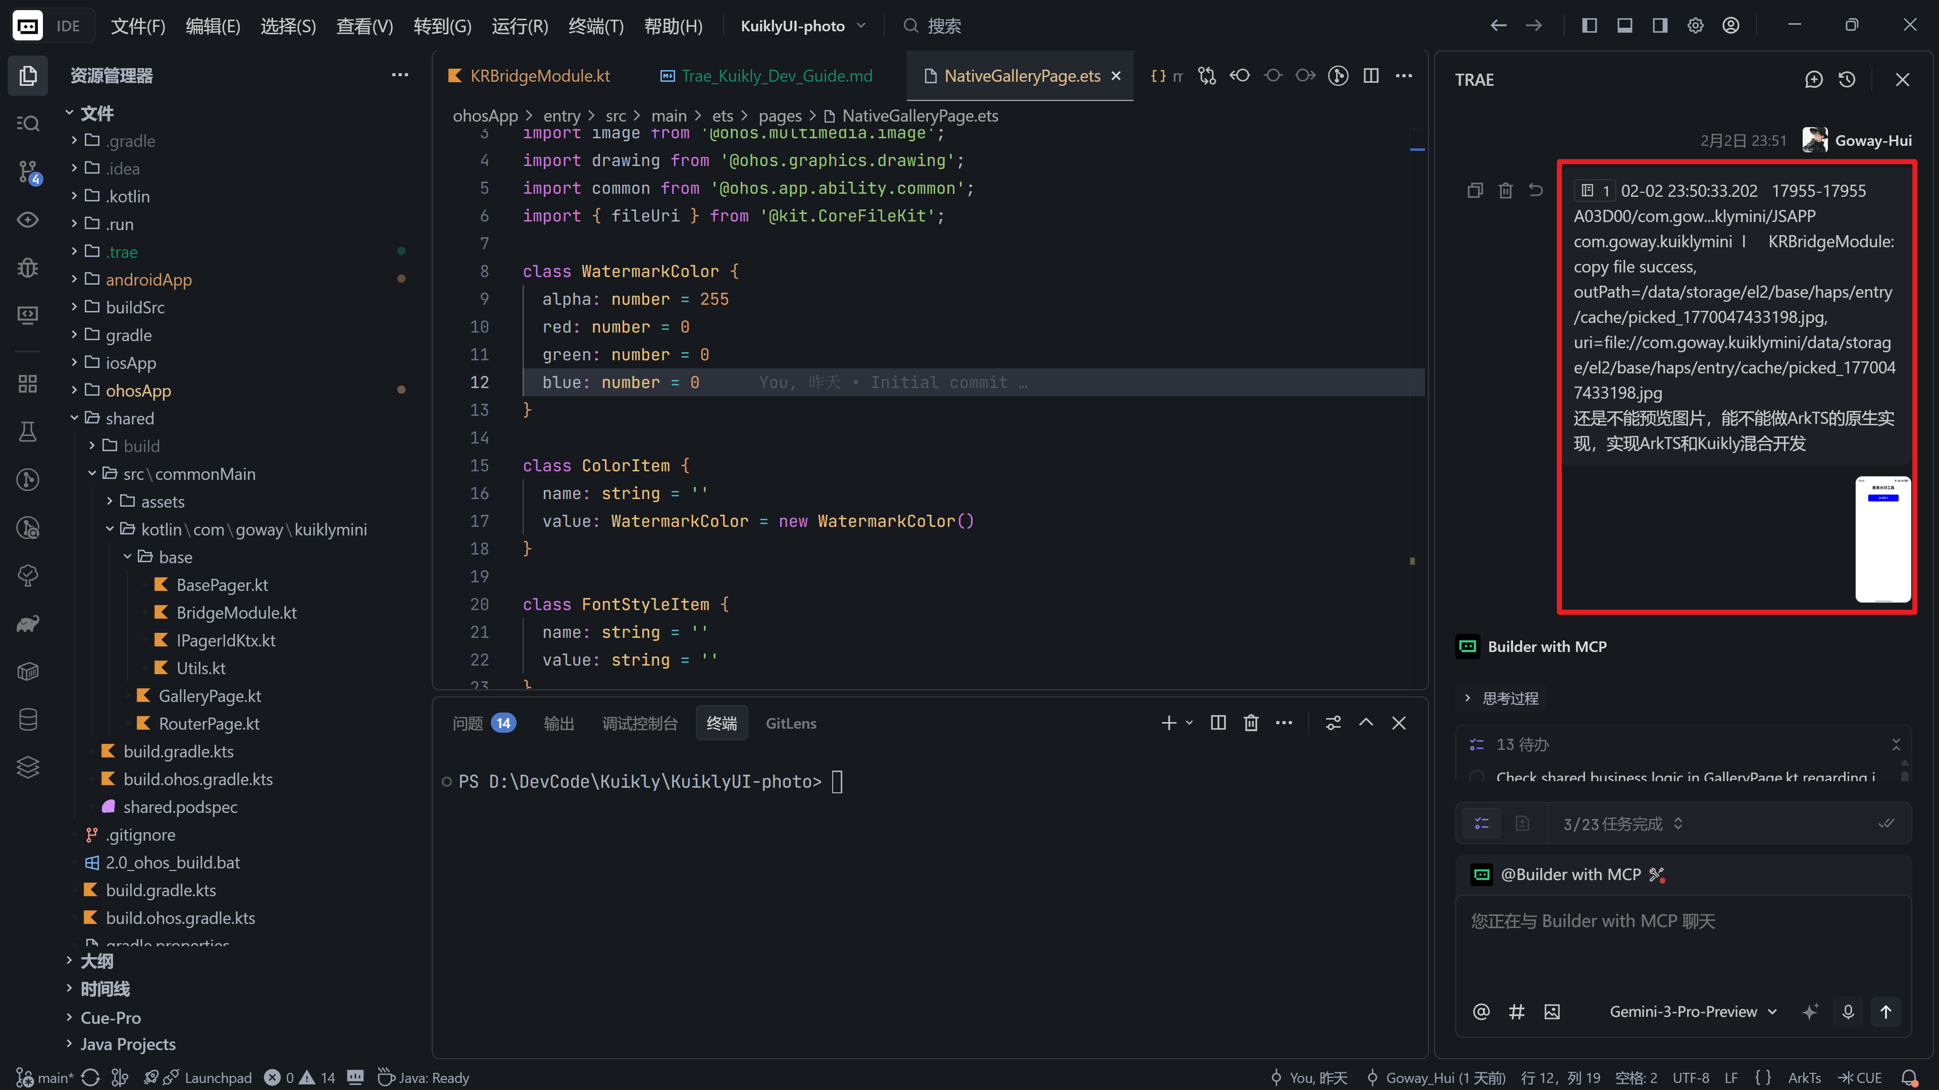1939x1090 pixels.
Task: Delete the terminal using the trash icon
Action: click(x=1250, y=723)
